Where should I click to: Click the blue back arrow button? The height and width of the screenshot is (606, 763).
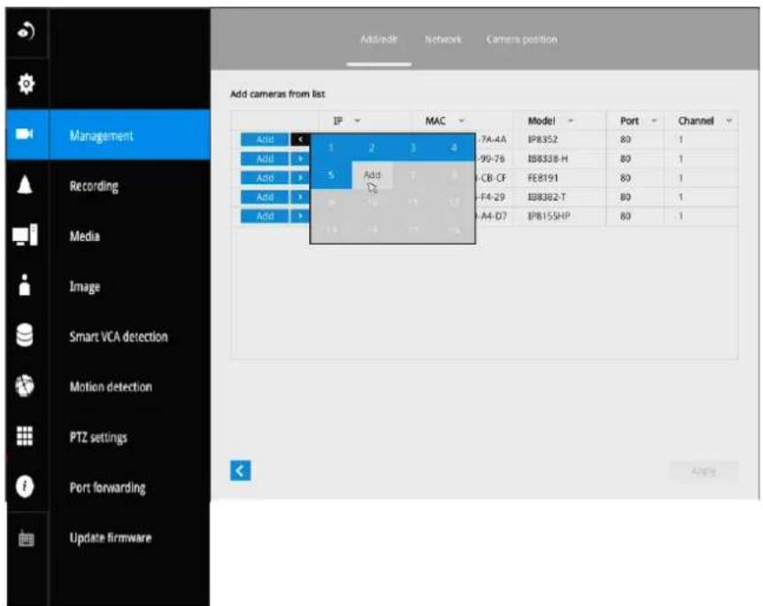[x=241, y=470]
